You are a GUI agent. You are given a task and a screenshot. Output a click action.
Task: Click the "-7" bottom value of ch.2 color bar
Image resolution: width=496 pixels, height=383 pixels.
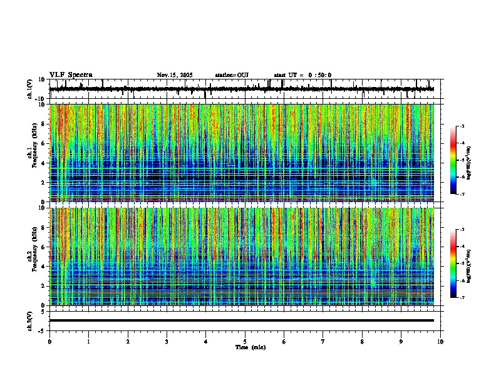coord(462,298)
